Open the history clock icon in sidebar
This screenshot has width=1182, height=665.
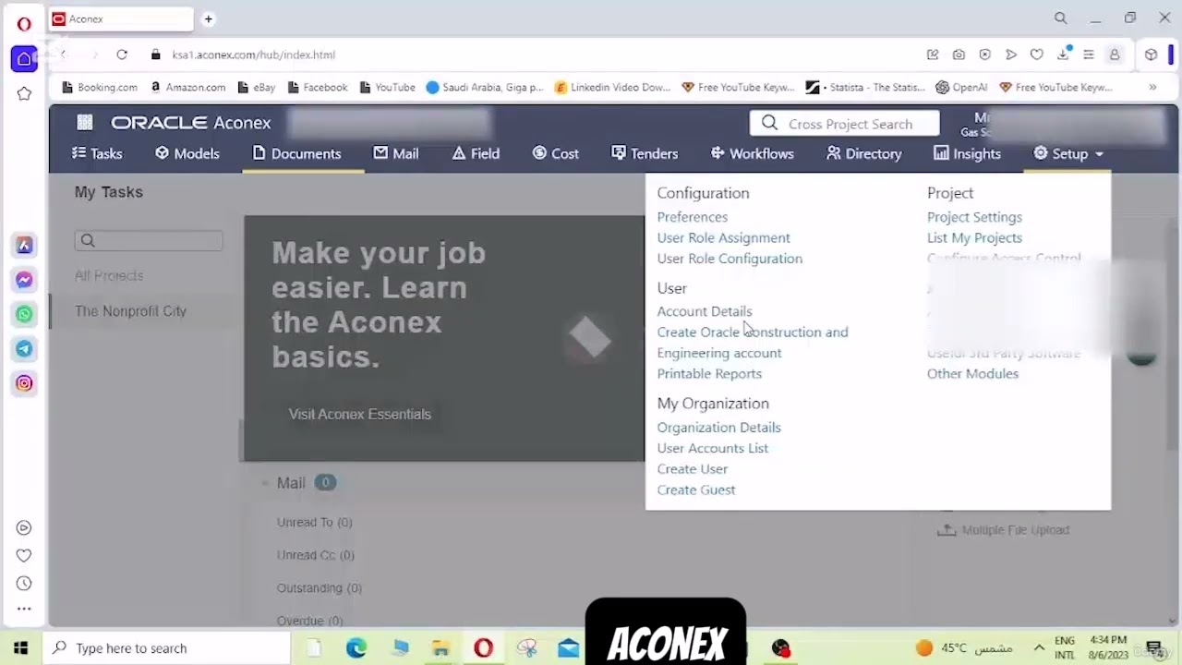[x=24, y=583]
